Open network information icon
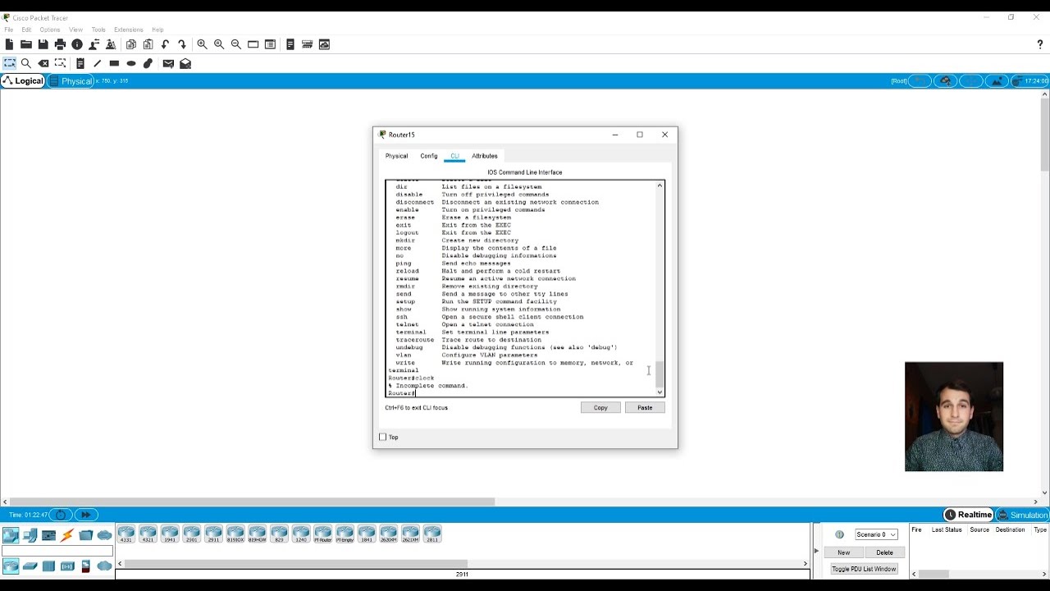 (x=77, y=44)
